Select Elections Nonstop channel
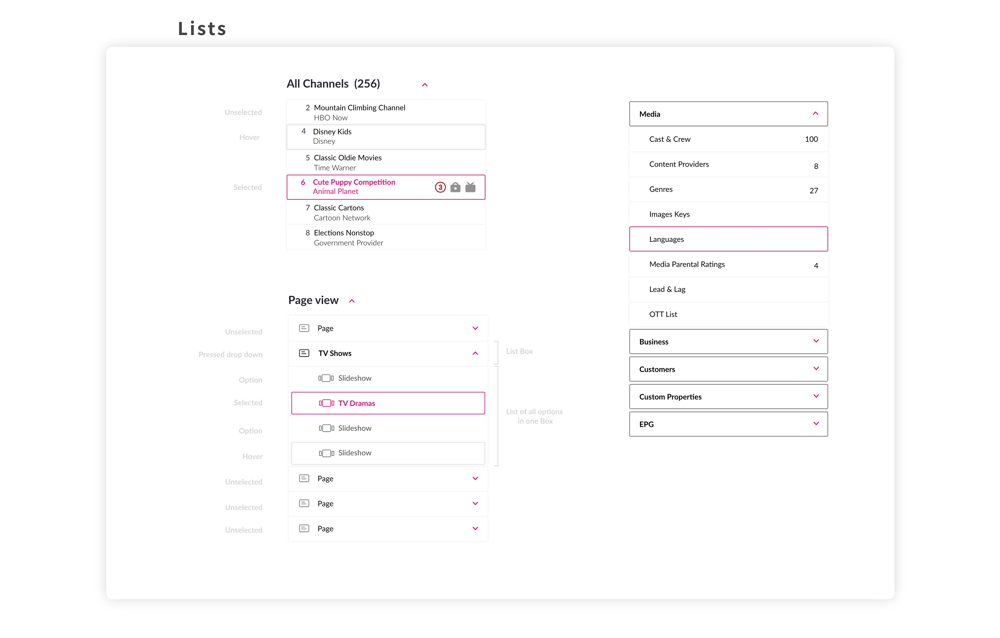The image size is (1000, 638). pos(386,237)
